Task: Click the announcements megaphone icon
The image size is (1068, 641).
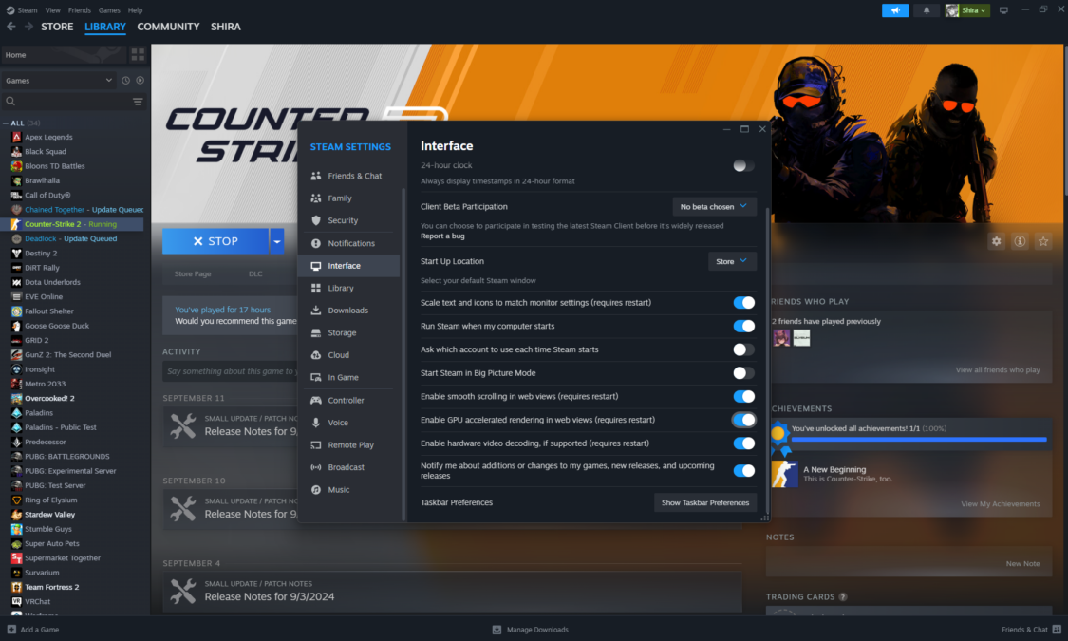Action: tap(894, 10)
